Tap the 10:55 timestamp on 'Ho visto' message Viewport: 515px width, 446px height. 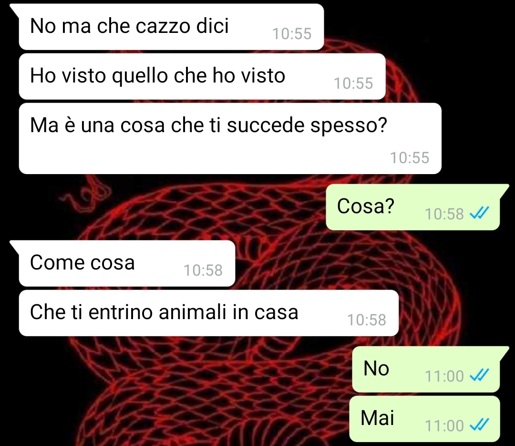click(353, 83)
